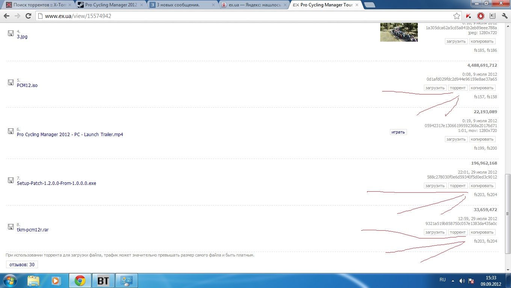The image size is (511, 288).
Task: Click загрузить for 3.jpg
Action: coord(456,41)
